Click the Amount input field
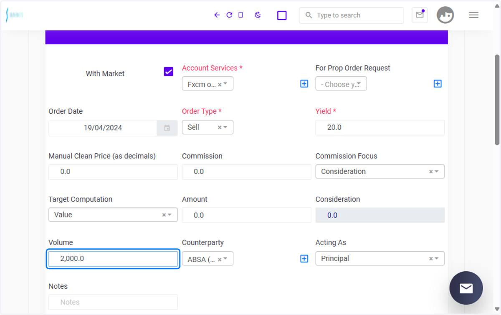501x315 pixels. [x=246, y=215]
